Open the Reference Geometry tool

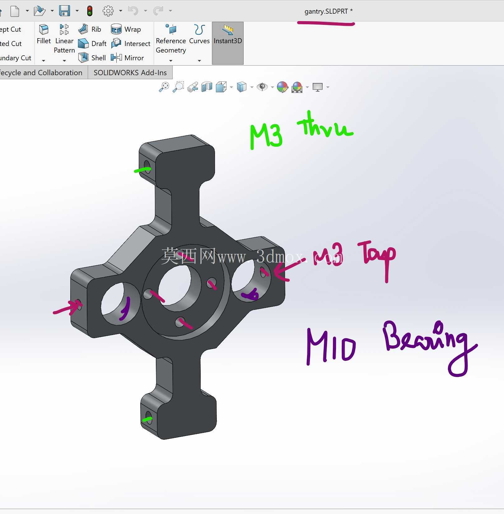tap(171, 39)
